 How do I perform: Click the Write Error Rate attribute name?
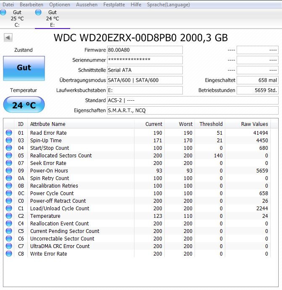point(48,254)
